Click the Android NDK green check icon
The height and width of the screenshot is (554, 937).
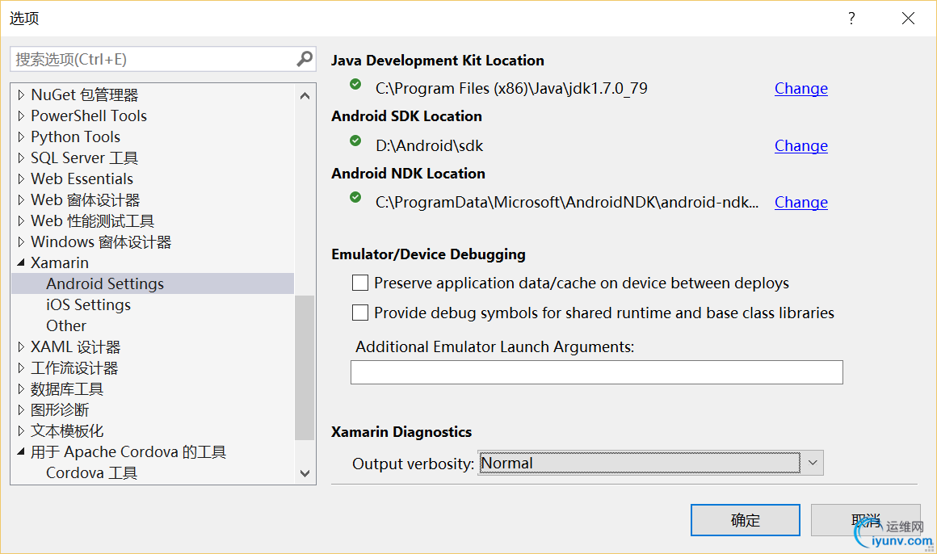[355, 197]
